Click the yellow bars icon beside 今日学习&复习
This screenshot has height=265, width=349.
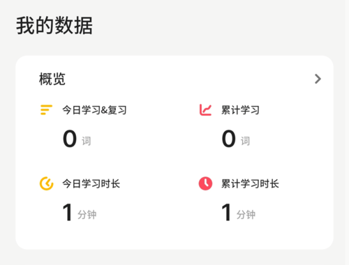click(x=46, y=109)
